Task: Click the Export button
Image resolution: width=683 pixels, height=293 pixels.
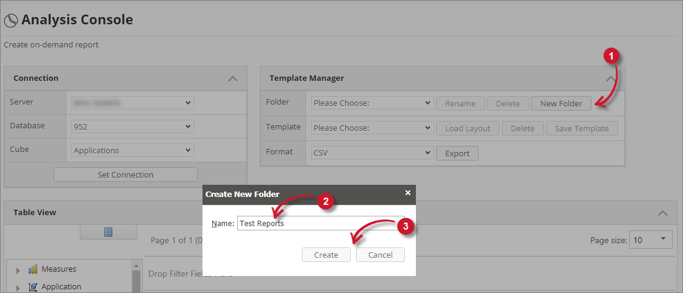Action: pyautogui.click(x=457, y=153)
